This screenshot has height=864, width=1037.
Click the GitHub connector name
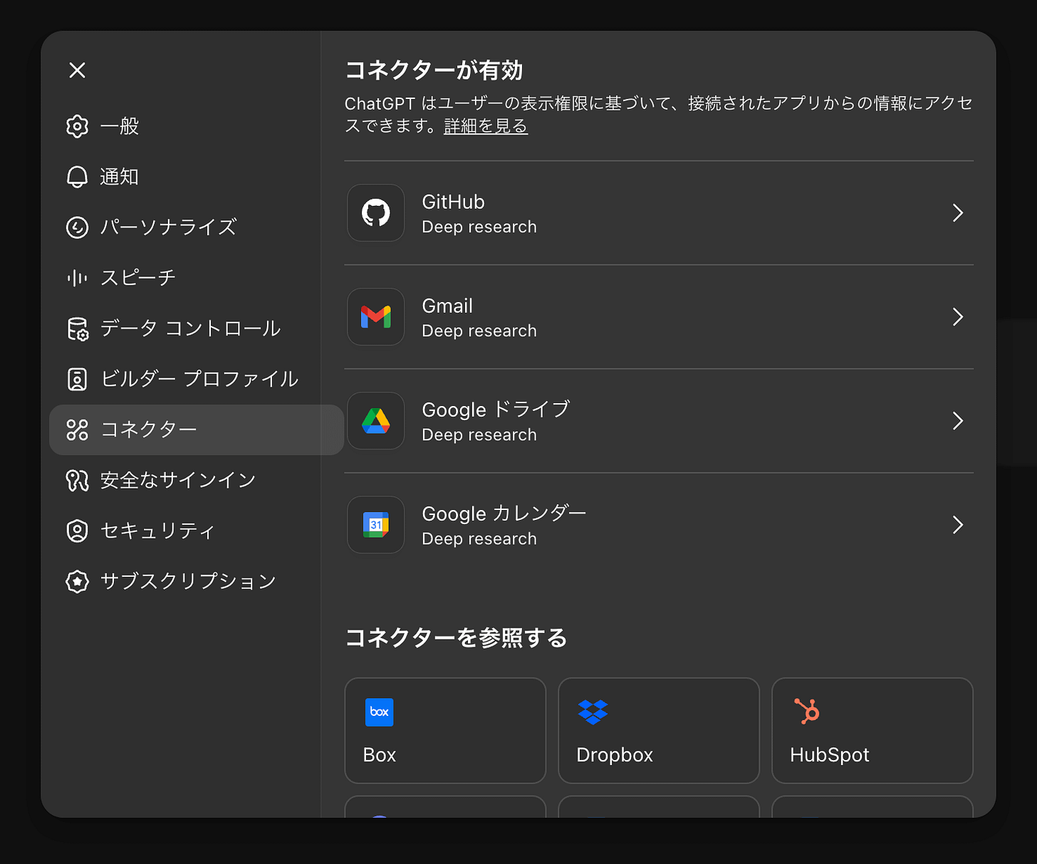point(453,202)
